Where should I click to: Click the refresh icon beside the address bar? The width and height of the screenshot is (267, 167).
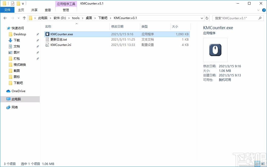207,18
